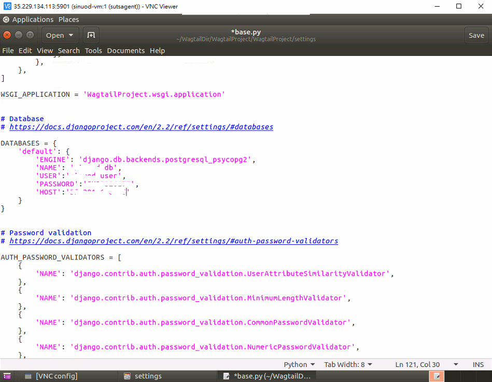Click the # Database comment

[x=22, y=119]
